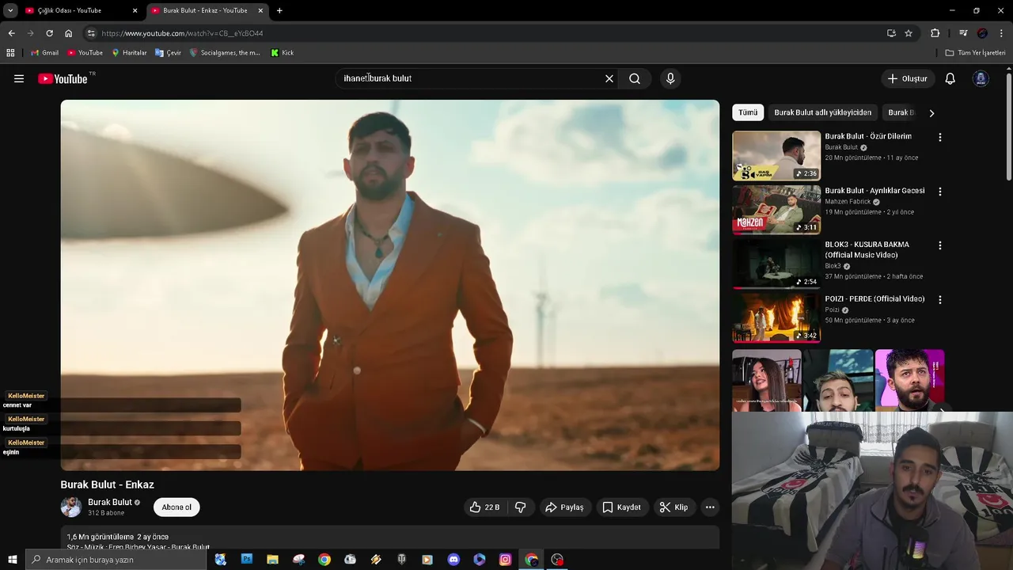Open the apps grid in bookmarks bar

[10, 53]
